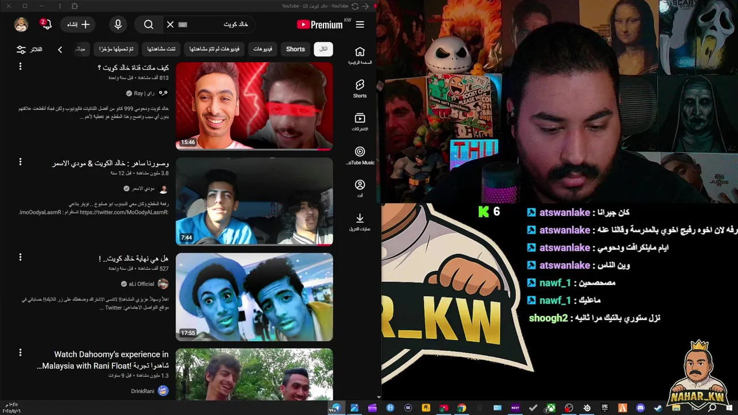Open Epic Games from the taskbar
This screenshot has width=738, height=415.
604,408
